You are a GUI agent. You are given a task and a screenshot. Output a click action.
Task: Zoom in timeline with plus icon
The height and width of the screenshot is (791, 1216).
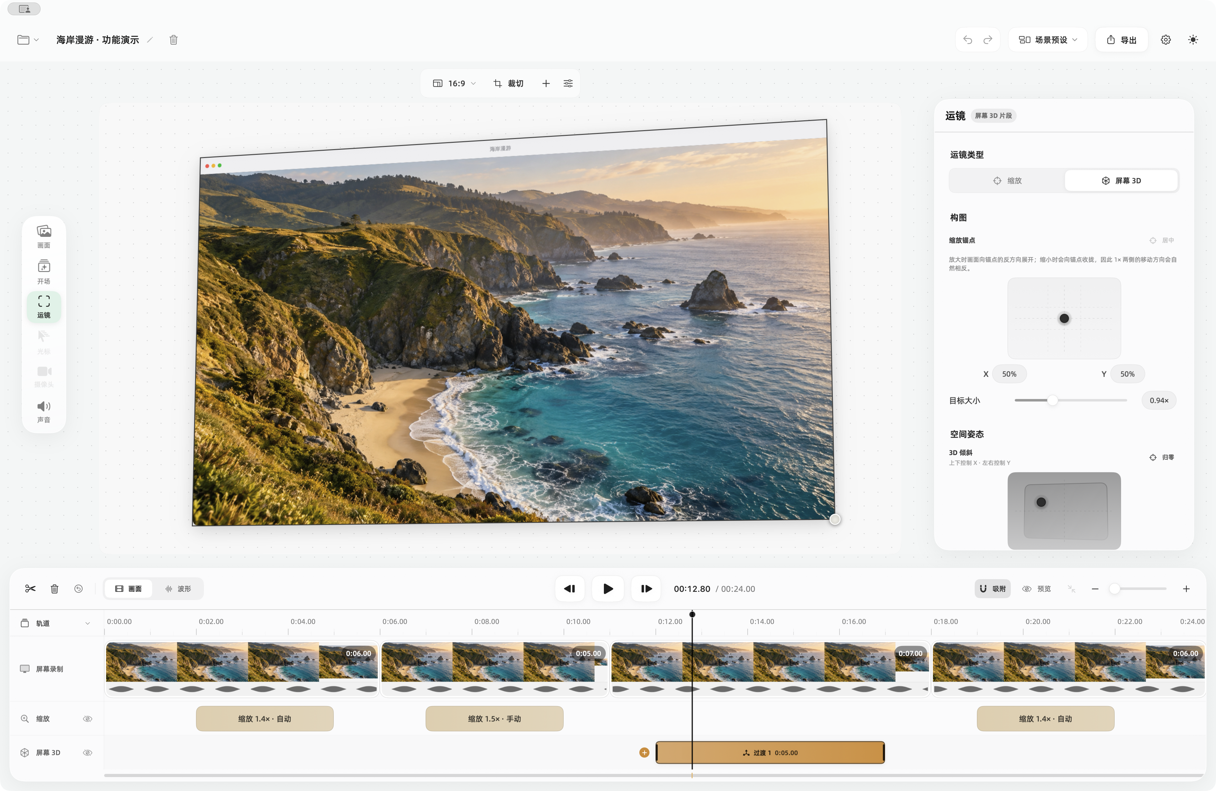[x=1186, y=589]
